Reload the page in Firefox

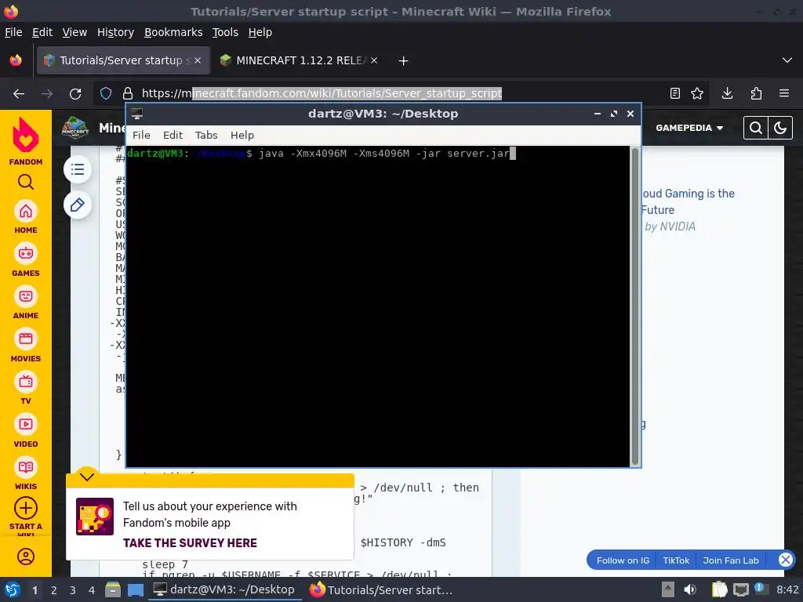coord(75,94)
